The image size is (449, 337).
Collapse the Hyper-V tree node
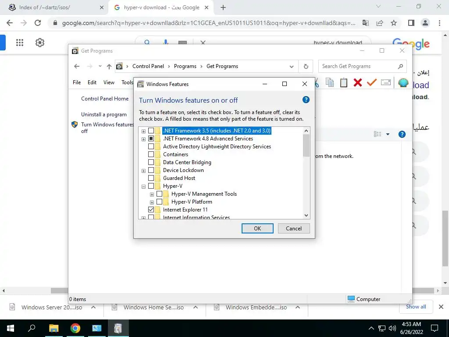pyautogui.click(x=143, y=186)
